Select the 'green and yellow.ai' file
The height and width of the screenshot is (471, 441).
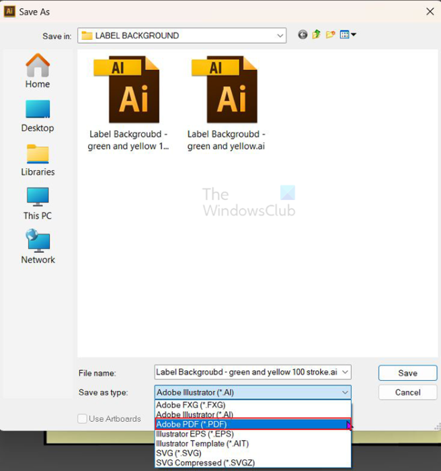pyautogui.click(x=226, y=104)
